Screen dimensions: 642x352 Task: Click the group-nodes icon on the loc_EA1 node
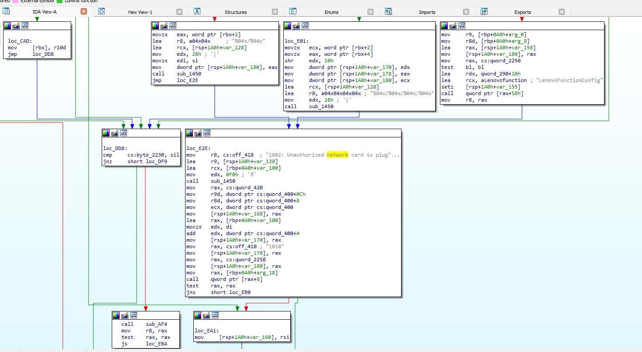pos(216,315)
